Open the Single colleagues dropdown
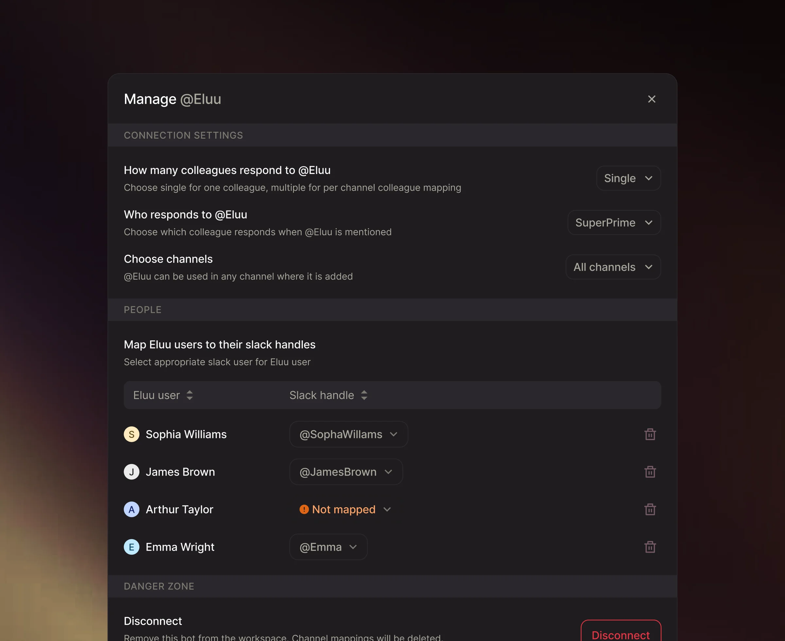 coord(628,178)
